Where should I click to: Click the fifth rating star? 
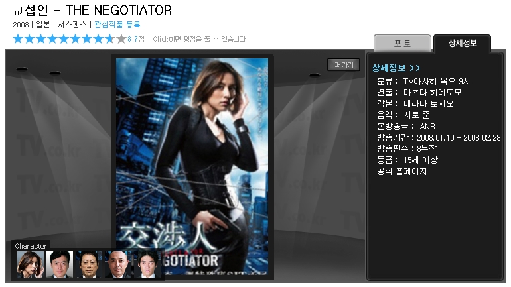tap(64, 39)
